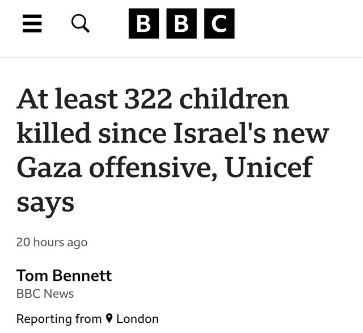
Task: Click the location pin icon before London
Action: (x=109, y=318)
